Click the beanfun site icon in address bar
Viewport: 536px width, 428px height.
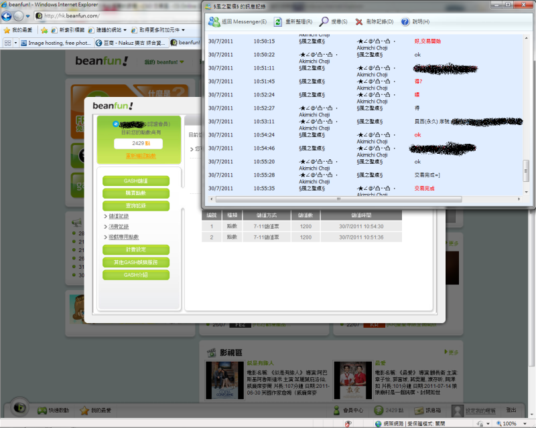pos(39,15)
